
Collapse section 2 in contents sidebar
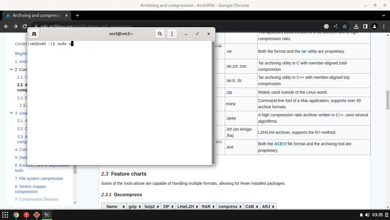coord(11,69)
